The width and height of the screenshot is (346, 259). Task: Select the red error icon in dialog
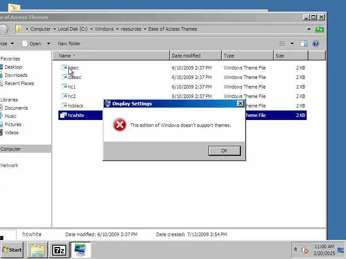tap(120, 125)
